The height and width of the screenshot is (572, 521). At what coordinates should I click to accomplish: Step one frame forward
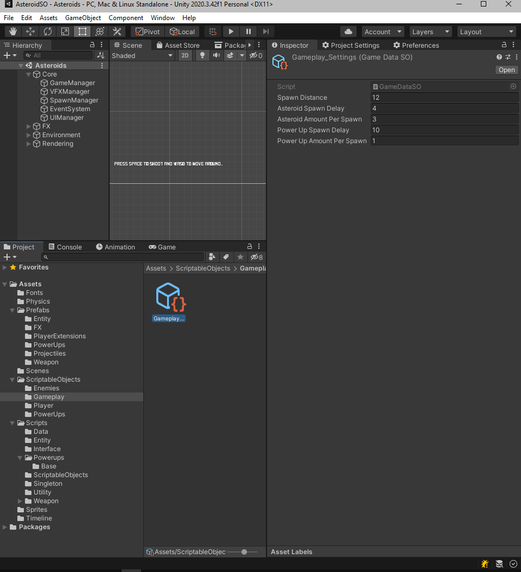pyautogui.click(x=266, y=32)
